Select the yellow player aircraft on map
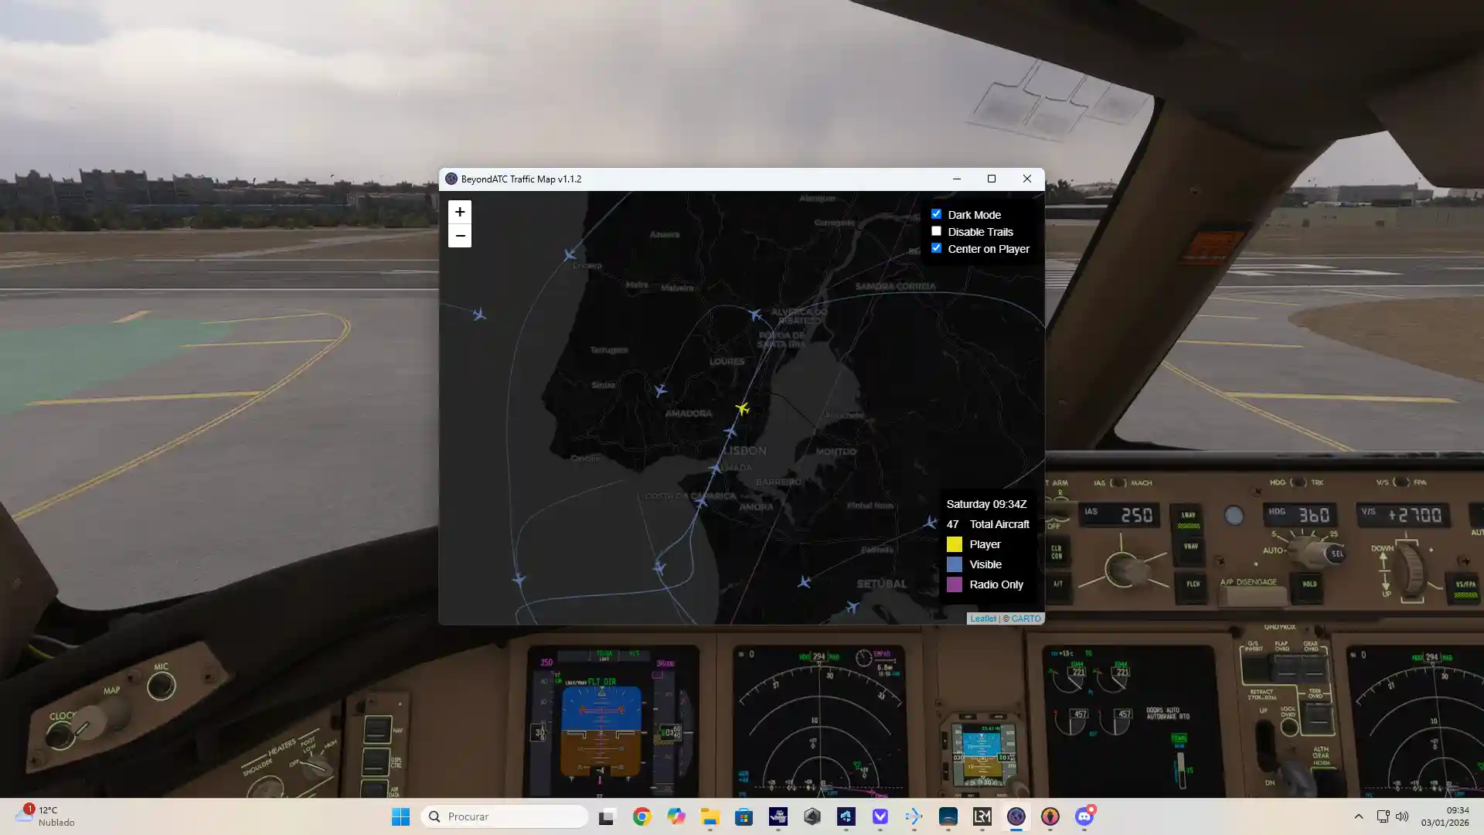1484x835 pixels. (x=742, y=407)
